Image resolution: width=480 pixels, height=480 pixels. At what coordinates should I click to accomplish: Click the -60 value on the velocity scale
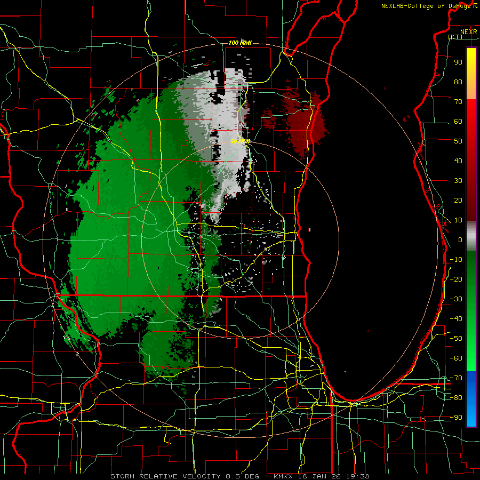[x=456, y=358]
